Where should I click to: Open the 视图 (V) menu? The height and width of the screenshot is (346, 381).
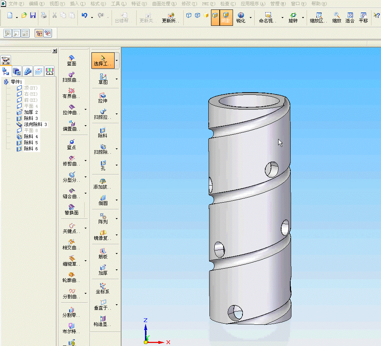[57, 4]
